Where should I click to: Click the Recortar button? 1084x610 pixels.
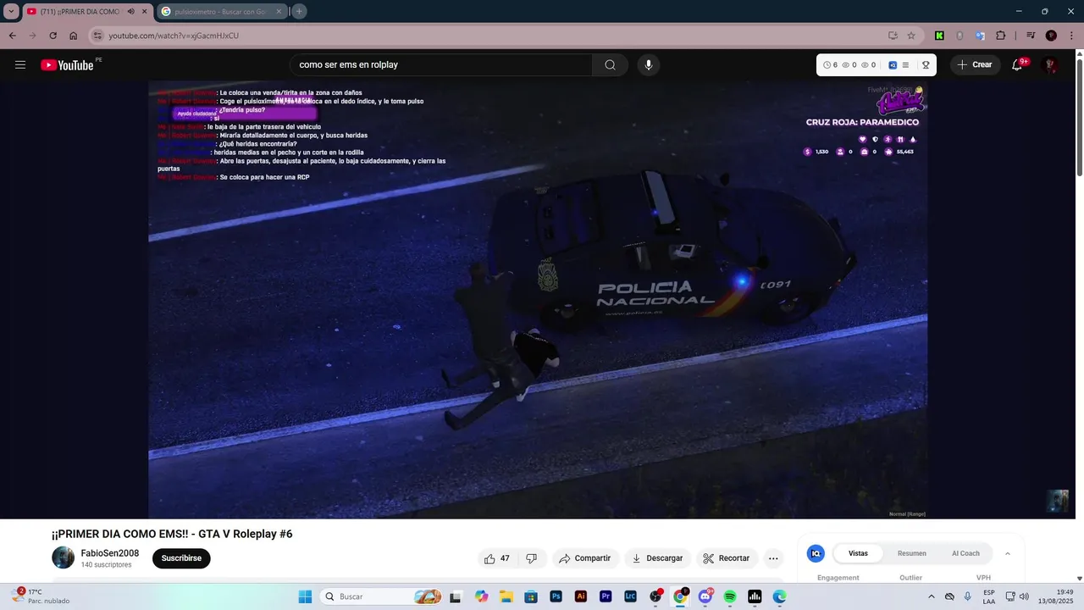[x=727, y=558]
